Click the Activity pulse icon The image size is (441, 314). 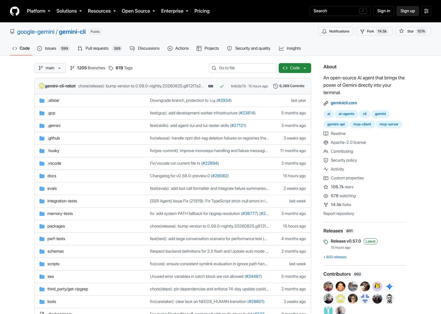pyautogui.click(x=326, y=169)
